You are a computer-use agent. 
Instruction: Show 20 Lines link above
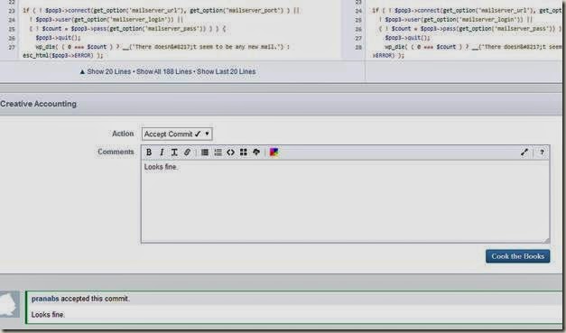point(108,71)
